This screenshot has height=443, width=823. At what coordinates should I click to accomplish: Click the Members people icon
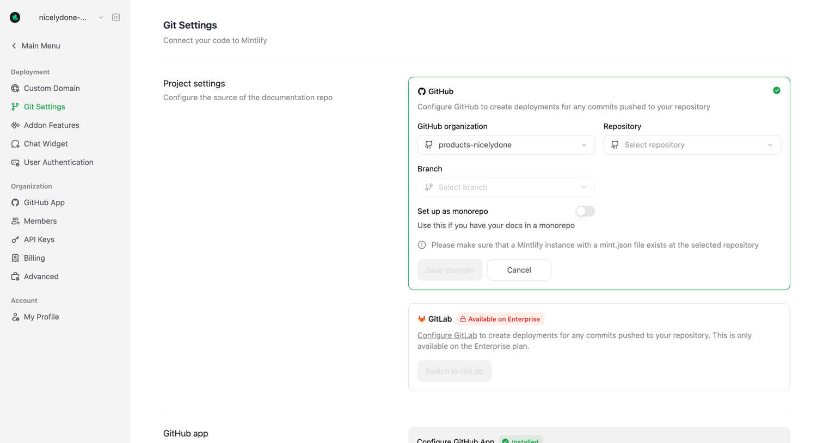(15, 221)
